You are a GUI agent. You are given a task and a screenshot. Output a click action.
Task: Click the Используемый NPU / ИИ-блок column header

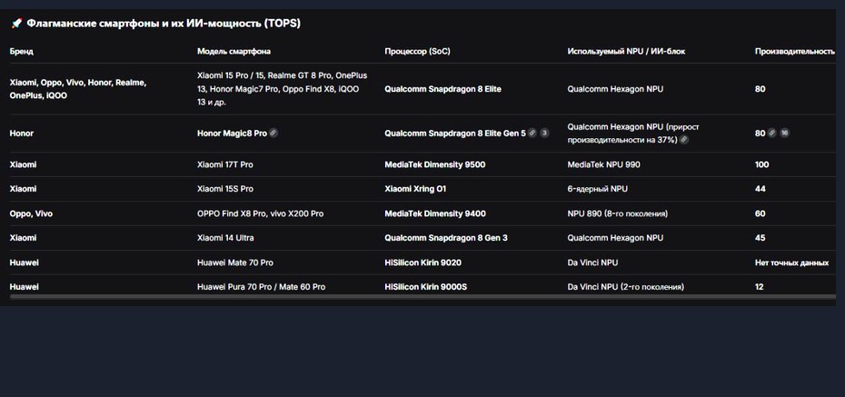(x=626, y=51)
